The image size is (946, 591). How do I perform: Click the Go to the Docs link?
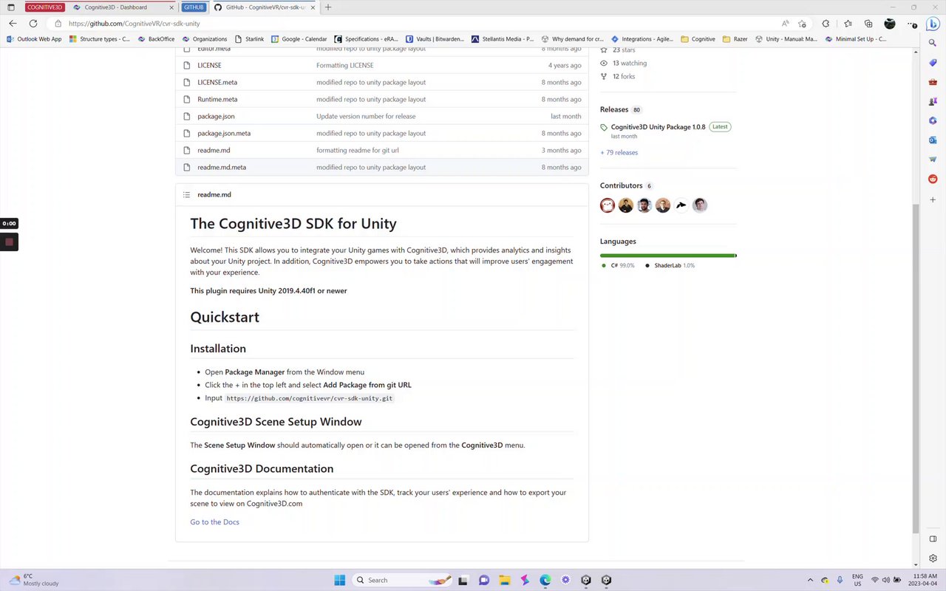pos(214,522)
